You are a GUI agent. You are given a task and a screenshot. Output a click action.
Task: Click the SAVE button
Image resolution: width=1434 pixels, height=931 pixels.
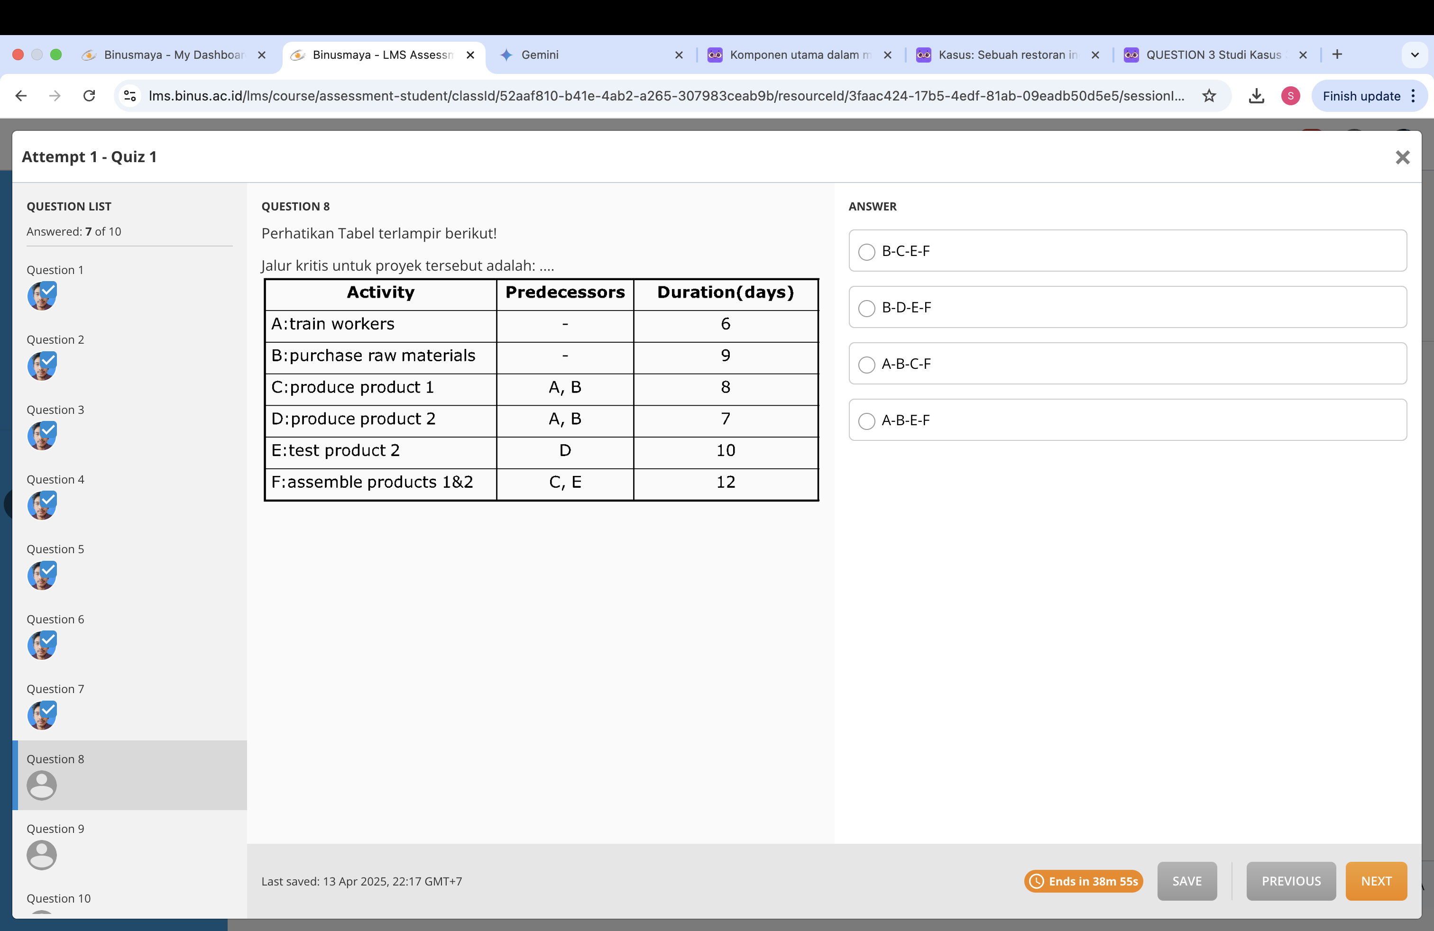coord(1186,881)
